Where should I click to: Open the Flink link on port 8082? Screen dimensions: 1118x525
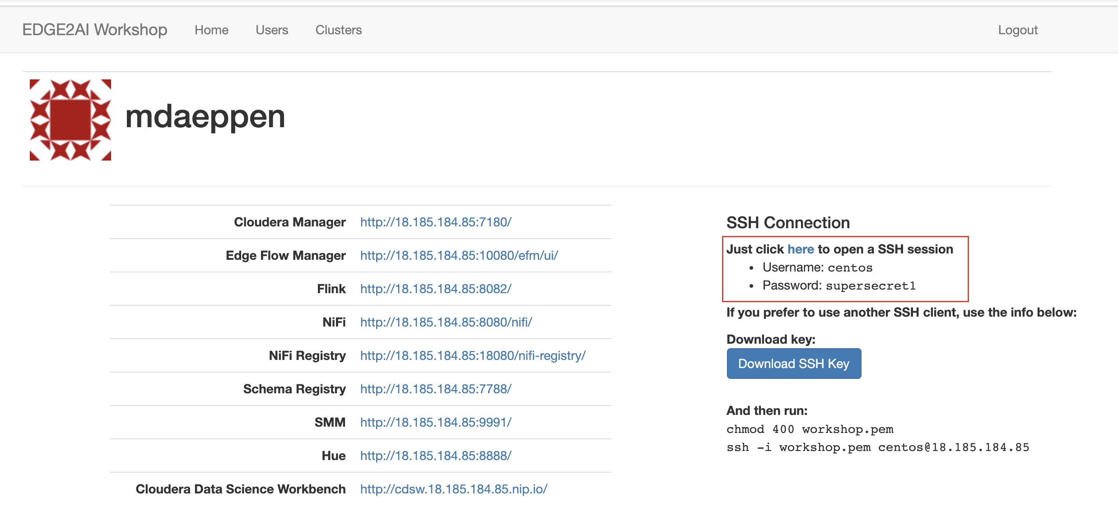pyautogui.click(x=436, y=289)
